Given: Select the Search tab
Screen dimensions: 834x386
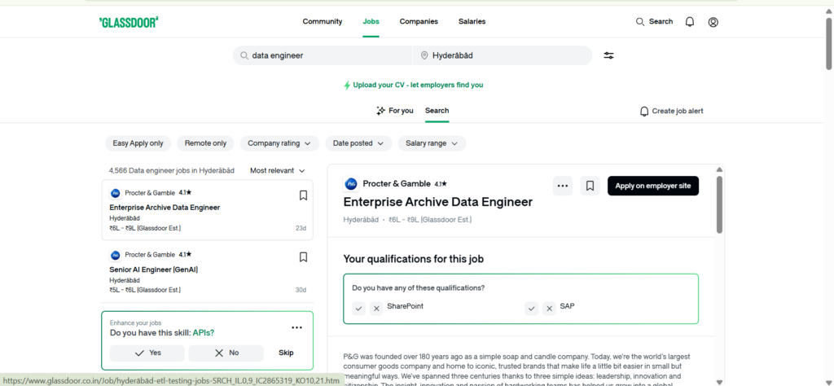Looking at the screenshot, I should point(437,111).
